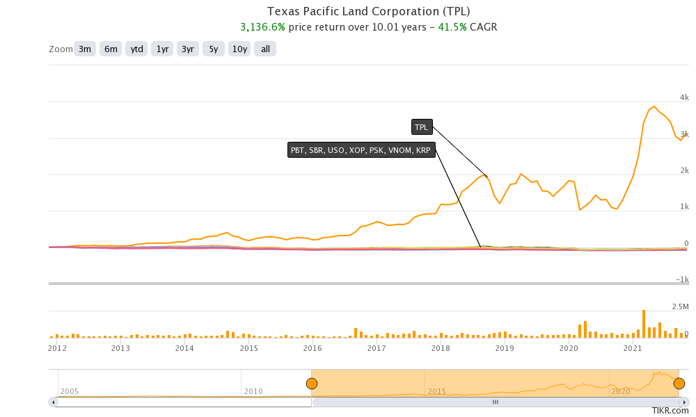Viewport: 696px width, 417px height.
Task: Click the 2012 x-axis label
Action: click(57, 348)
